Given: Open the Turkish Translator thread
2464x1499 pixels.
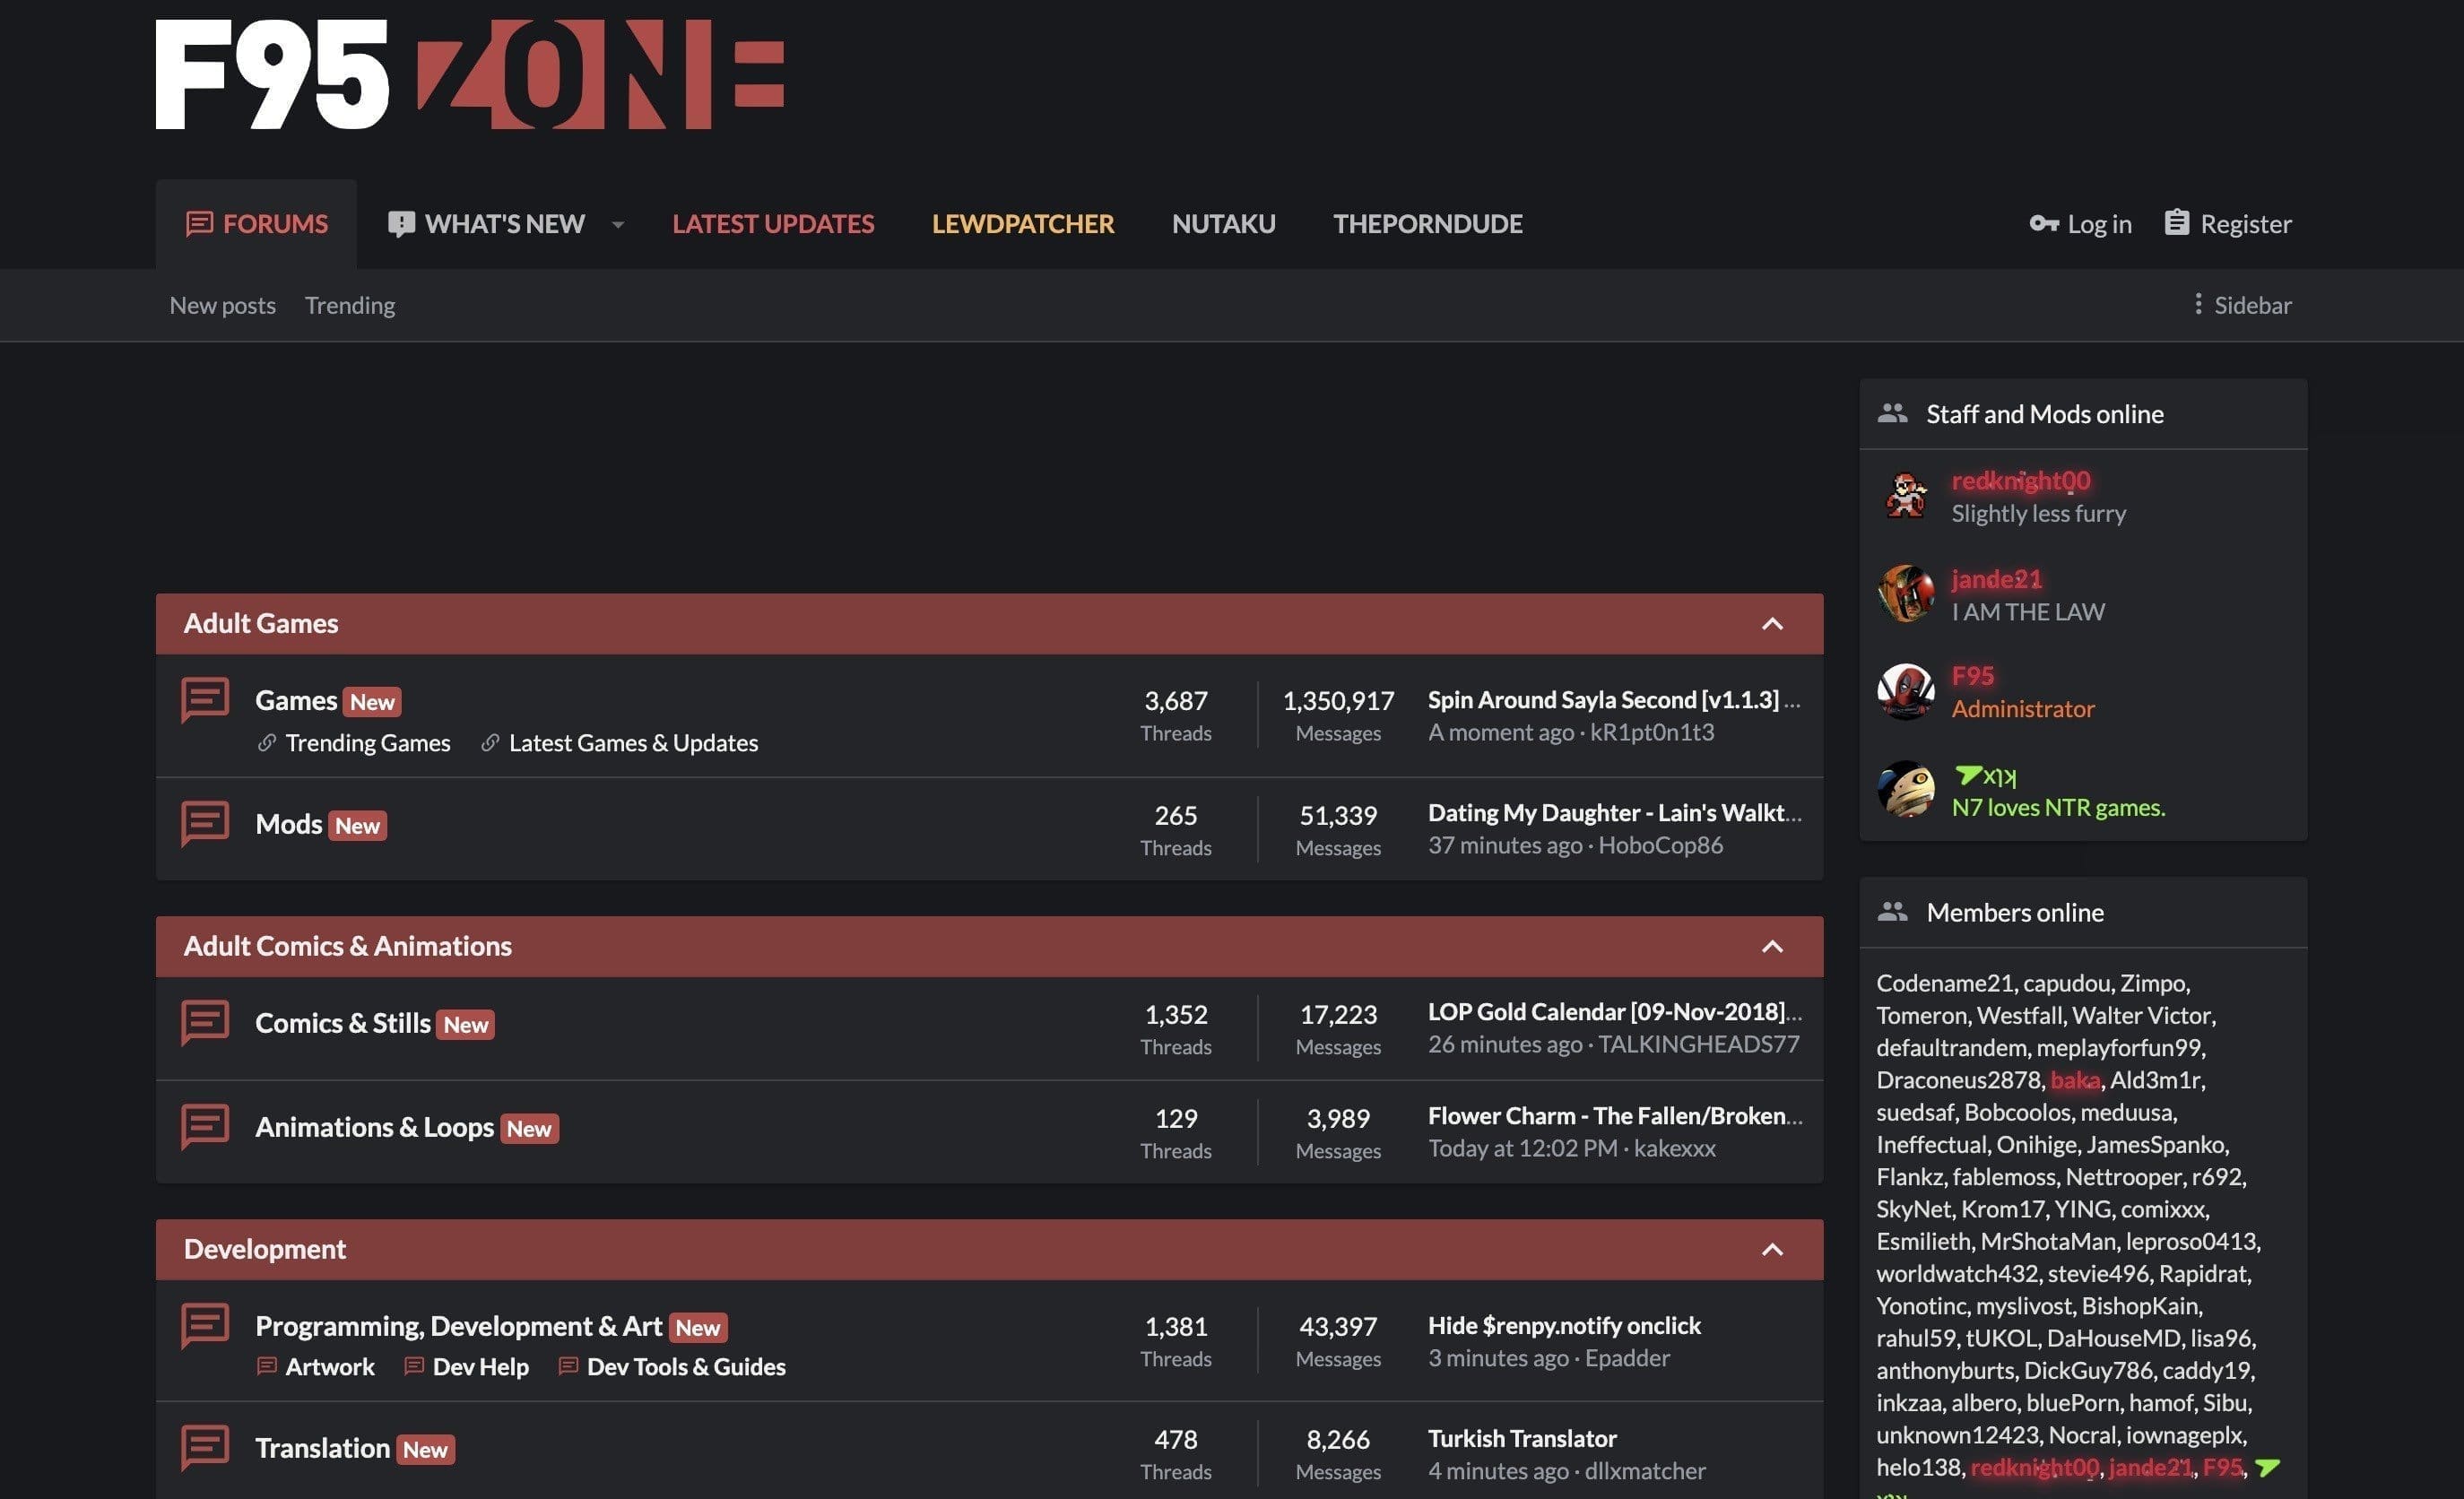Looking at the screenshot, I should click(1522, 1439).
